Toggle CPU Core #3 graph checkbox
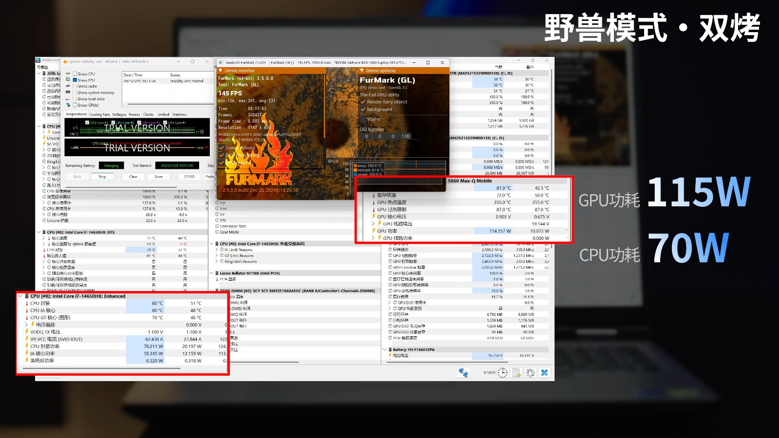Image resolution: width=779 pixels, height=438 pixels. (139, 123)
